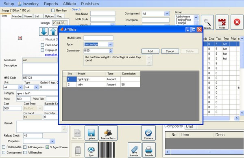Click the Sync eye icon button
Image resolution: width=244 pixels, height=158 pixels.
point(91,150)
